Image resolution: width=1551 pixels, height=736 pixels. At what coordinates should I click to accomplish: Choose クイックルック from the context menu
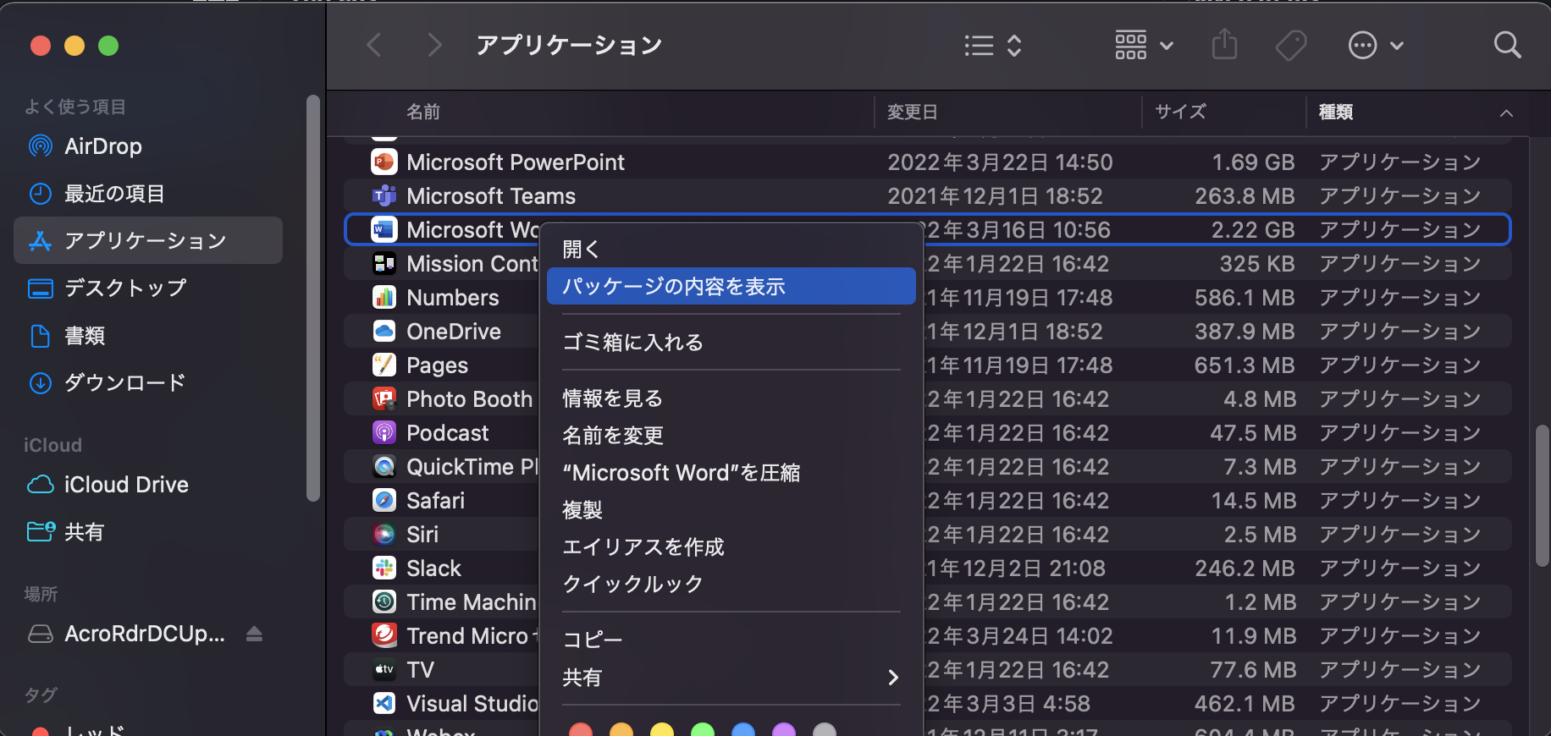[731, 584]
